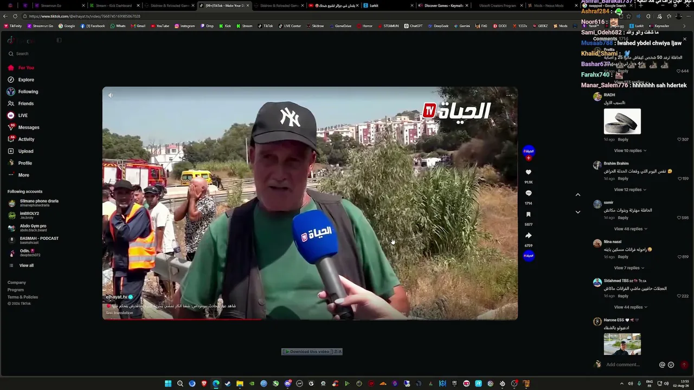Open image in Harone ESS comment
694x390 pixels.
pos(622,344)
